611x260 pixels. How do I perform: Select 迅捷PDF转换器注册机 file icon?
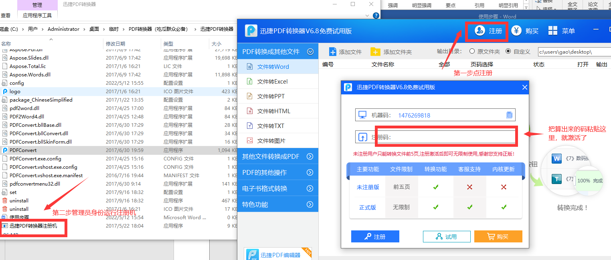[x=5, y=226]
